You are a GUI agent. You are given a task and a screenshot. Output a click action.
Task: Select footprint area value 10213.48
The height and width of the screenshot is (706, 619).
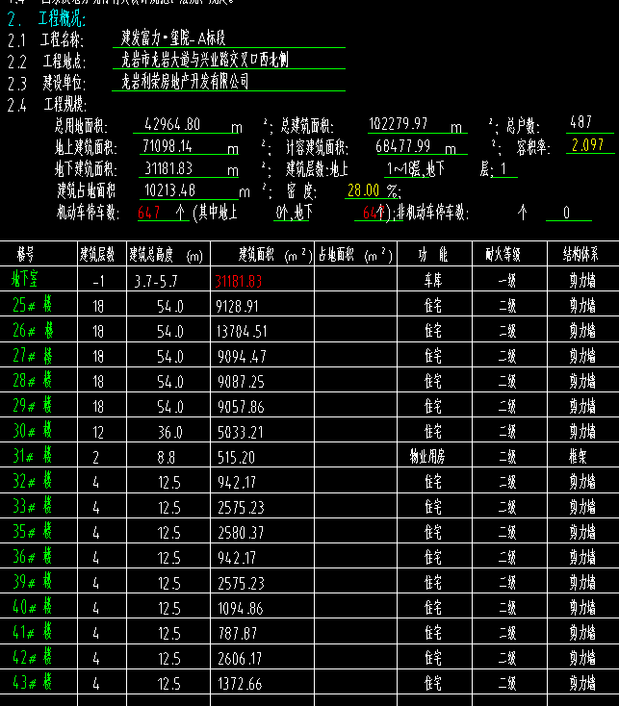(169, 190)
